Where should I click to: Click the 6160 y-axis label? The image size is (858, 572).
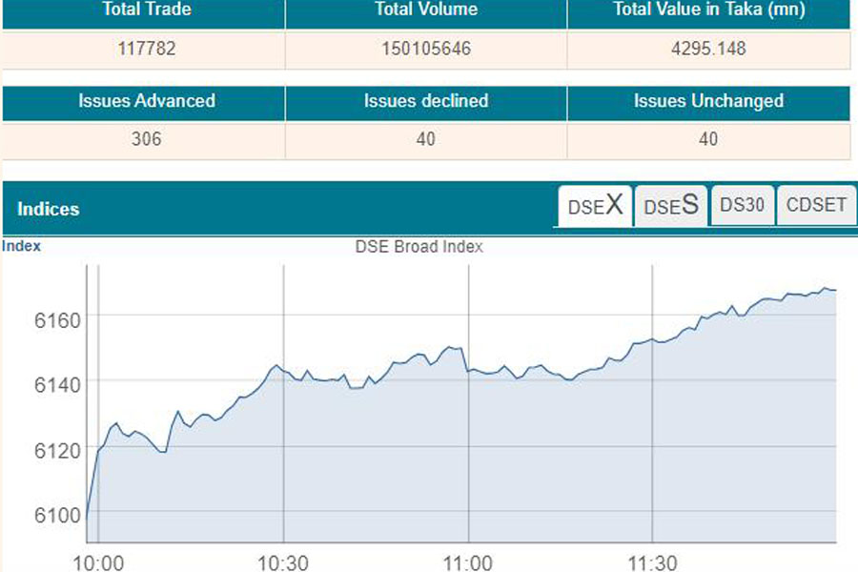(x=58, y=317)
